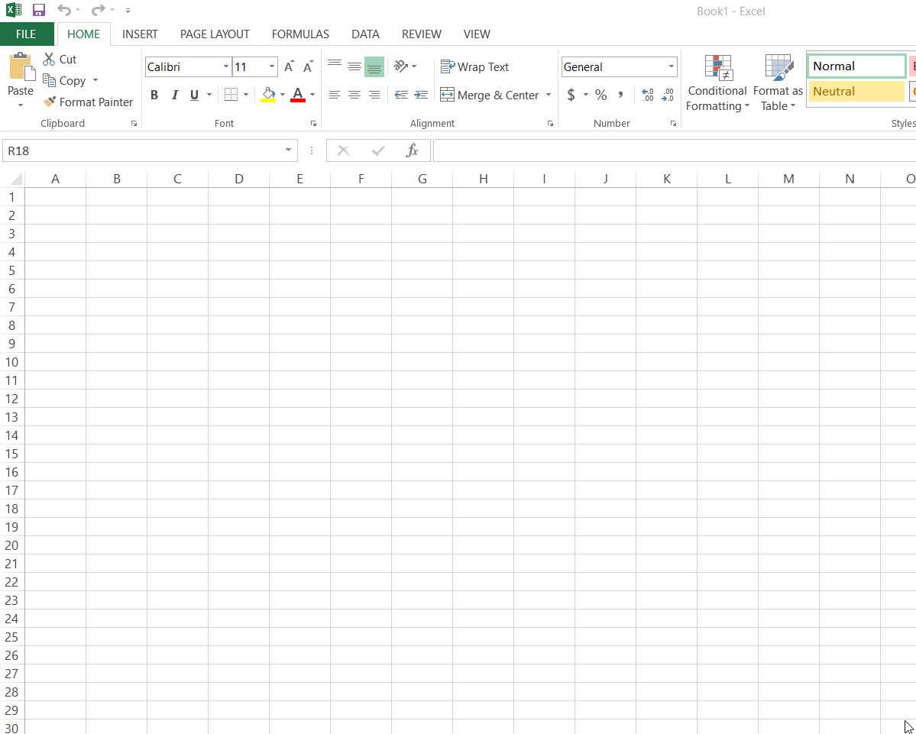The image size is (916, 734).
Task: Click the Save icon in quick access toolbar
Action: pos(39,10)
